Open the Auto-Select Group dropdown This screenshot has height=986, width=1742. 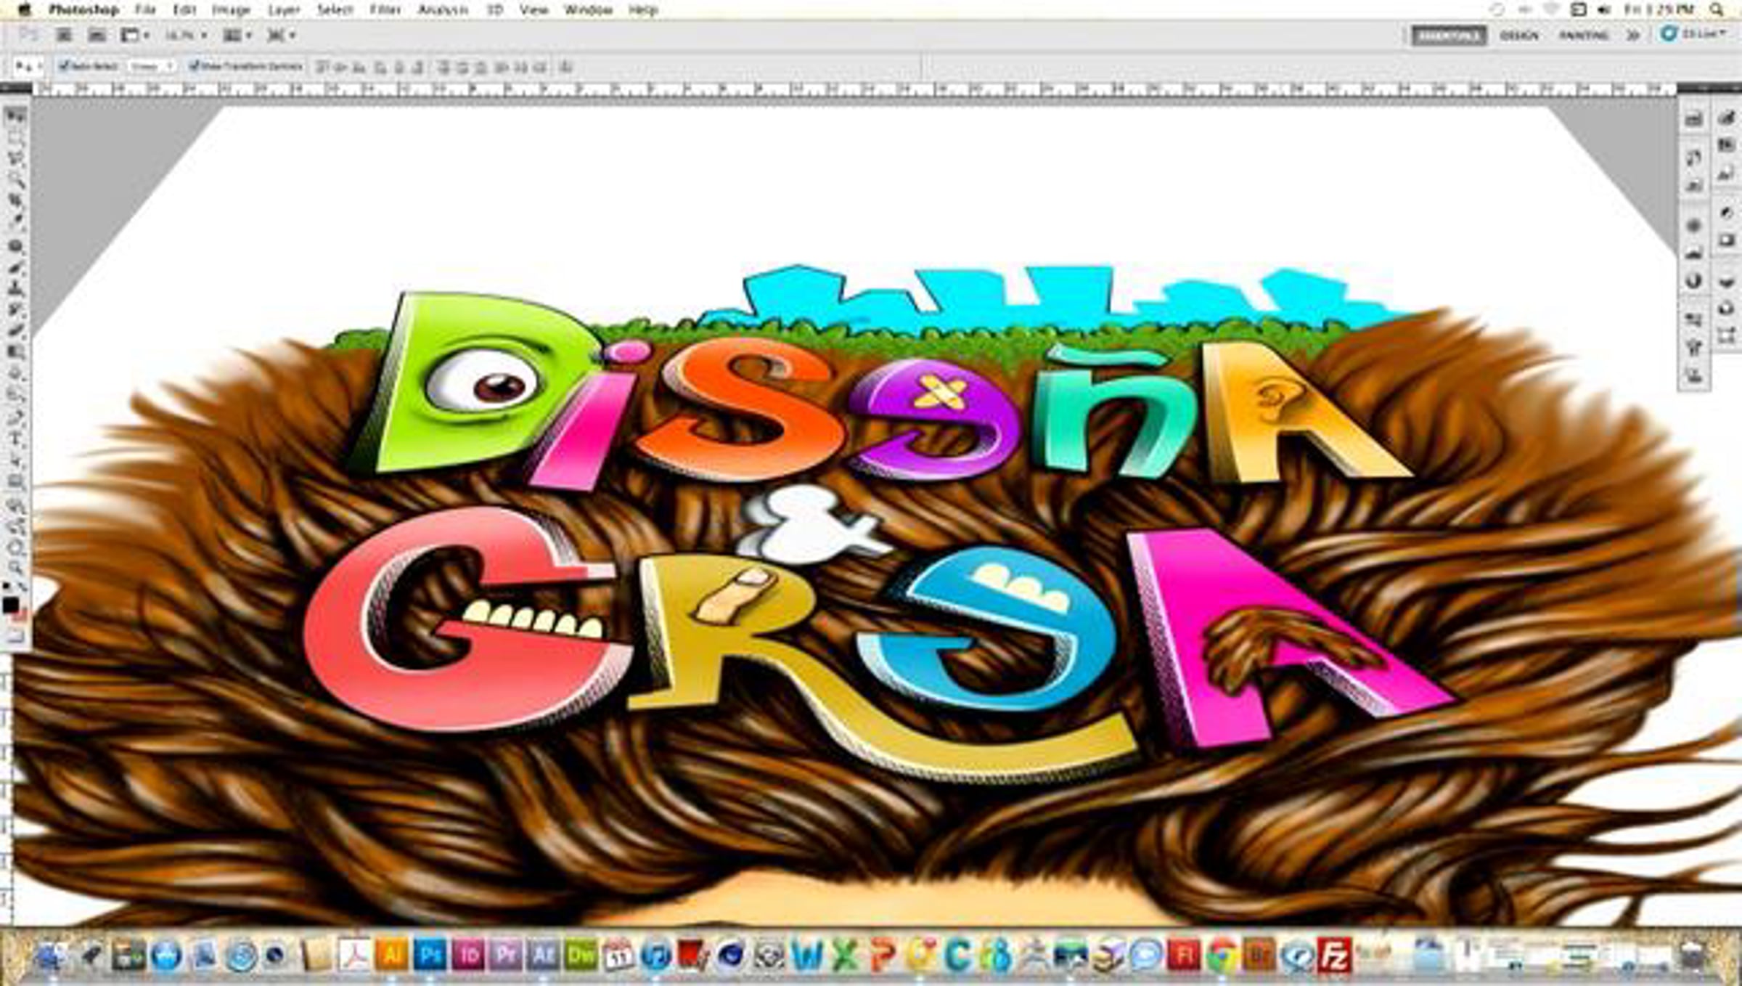pyautogui.click(x=152, y=66)
